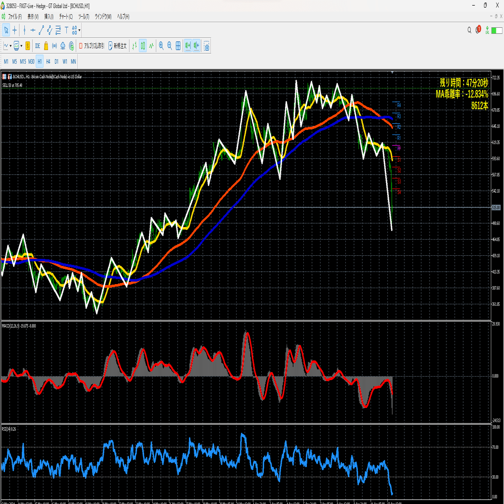Viewport: 504px width, 504px height.
Task: Click the 8612本 bar count text
Action: click(480, 106)
